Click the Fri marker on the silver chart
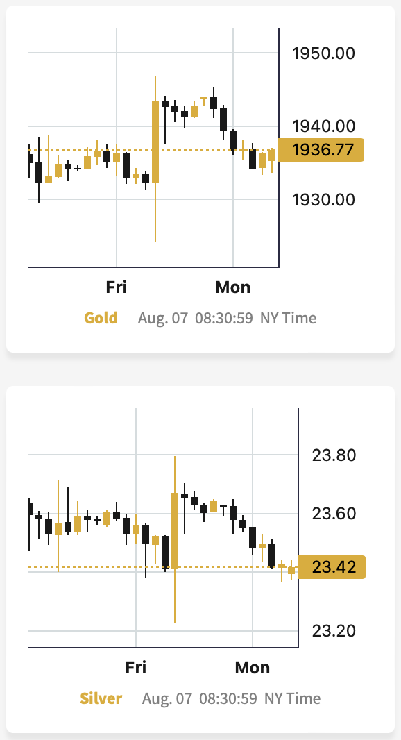 point(136,667)
